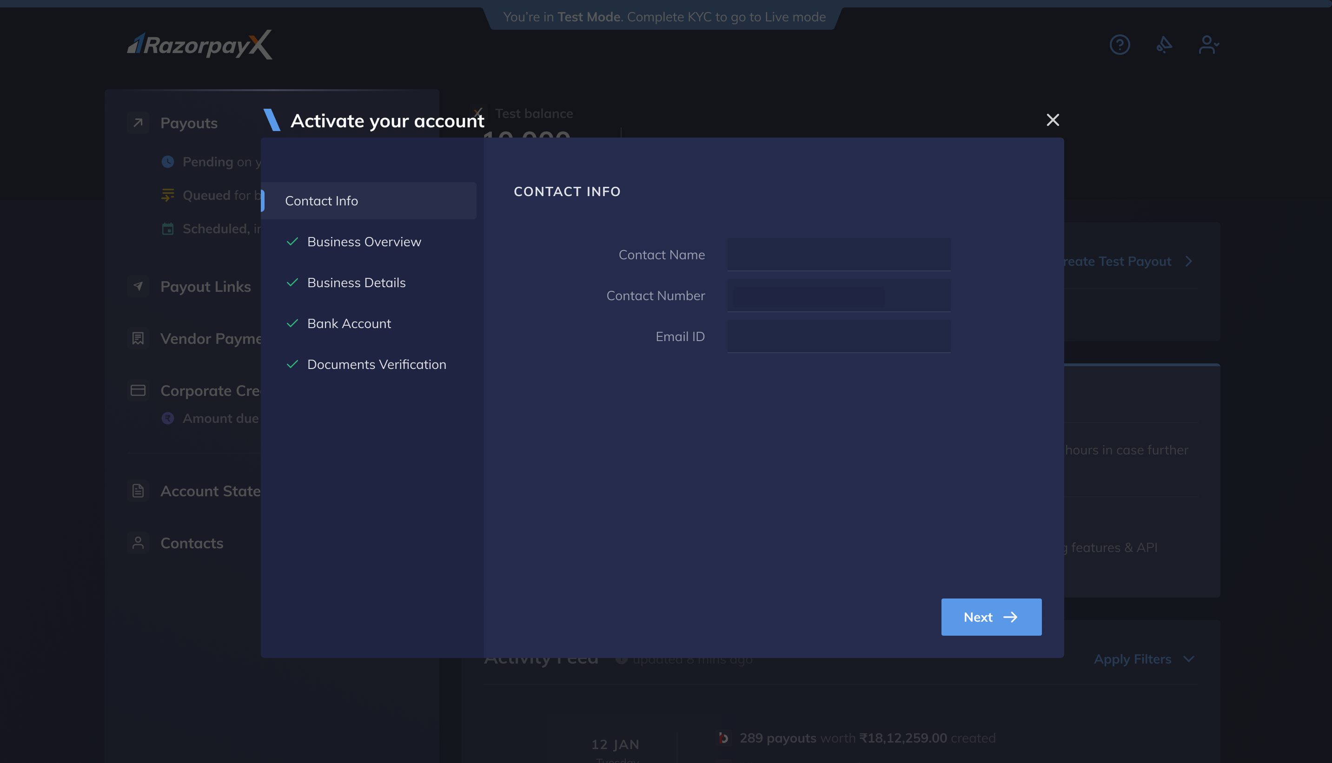This screenshot has width=1332, height=763.
Task: Select the Documents Verification step
Action: [377, 364]
